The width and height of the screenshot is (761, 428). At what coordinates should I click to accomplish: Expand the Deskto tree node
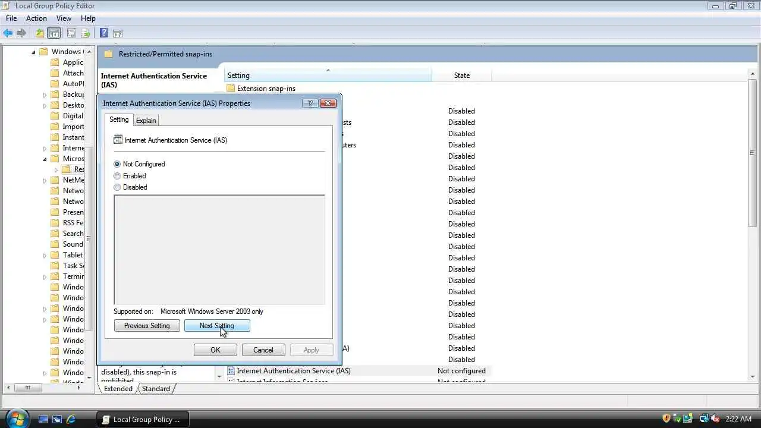coord(45,105)
